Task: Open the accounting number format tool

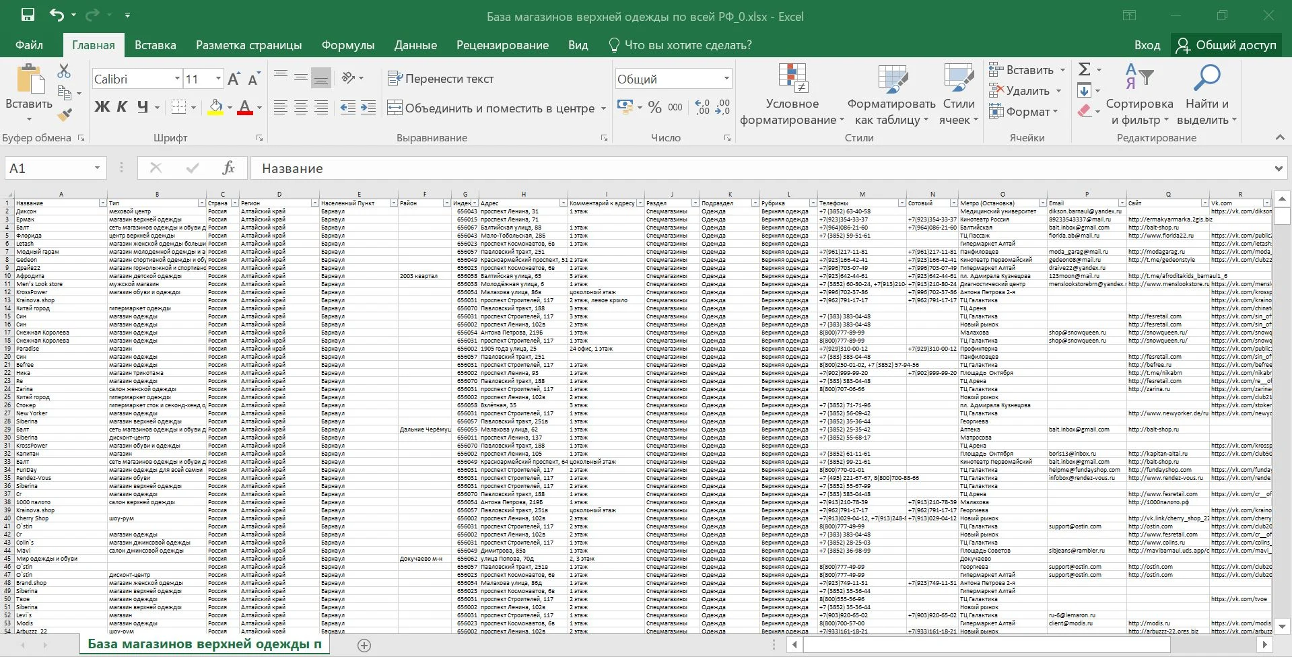Action: coord(624,107)
